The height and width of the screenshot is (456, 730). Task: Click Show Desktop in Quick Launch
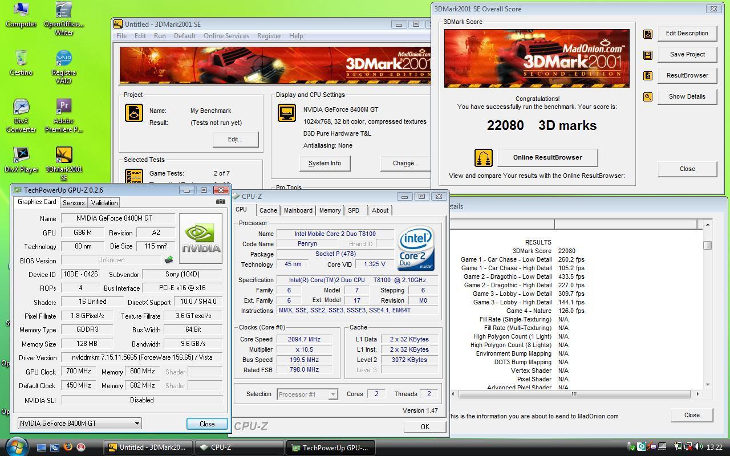click(42, 447)
